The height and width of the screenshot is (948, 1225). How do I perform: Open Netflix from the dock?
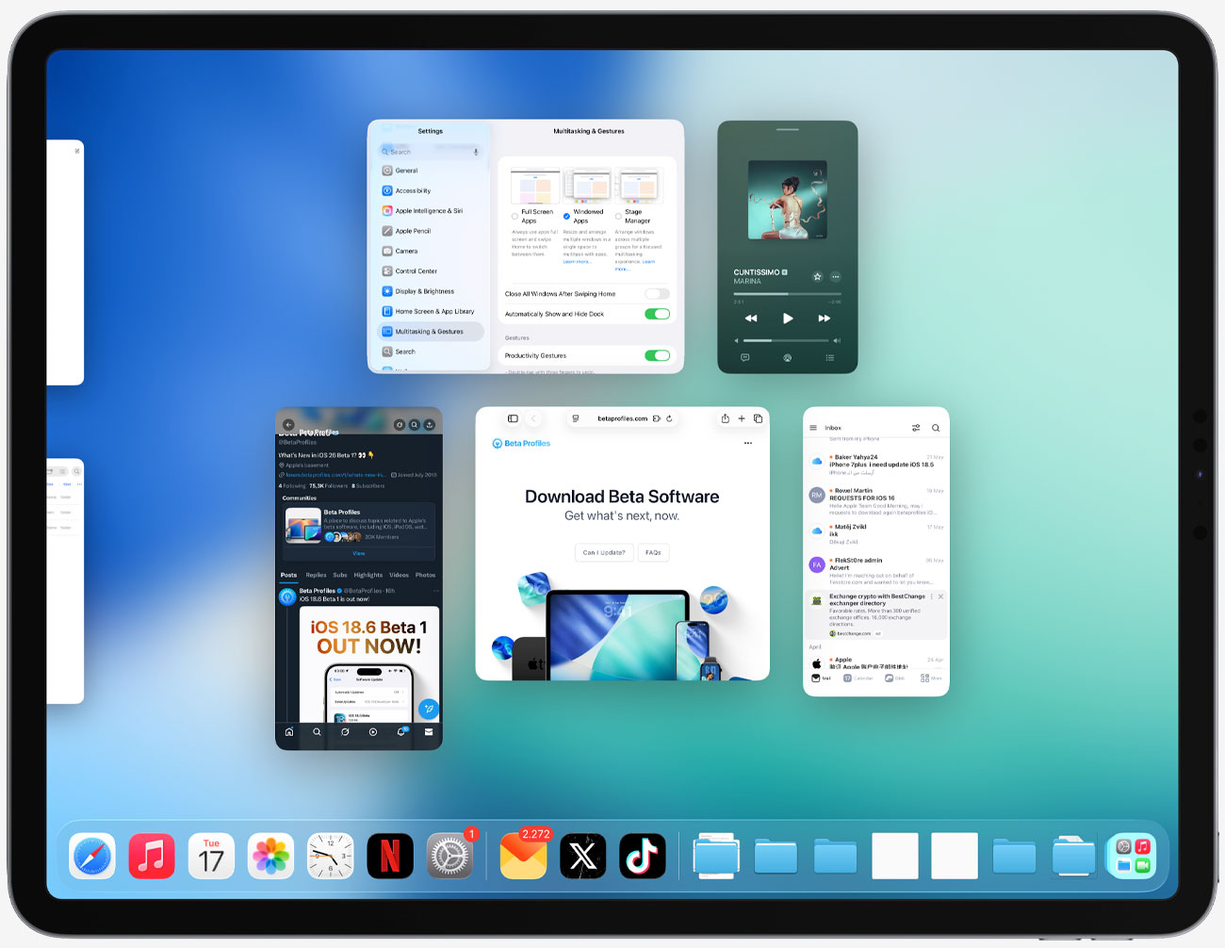point(390,857)
